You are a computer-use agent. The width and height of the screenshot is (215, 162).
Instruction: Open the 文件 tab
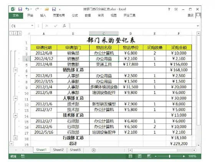16,15
